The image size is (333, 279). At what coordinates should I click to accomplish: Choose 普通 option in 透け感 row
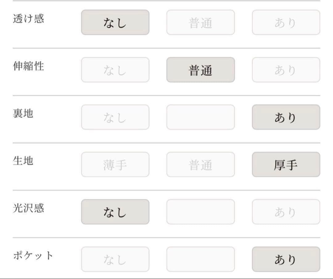tap(200, 22)
